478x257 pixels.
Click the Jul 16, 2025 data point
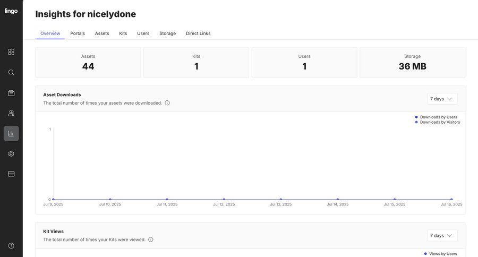click(x=451, y=199)
